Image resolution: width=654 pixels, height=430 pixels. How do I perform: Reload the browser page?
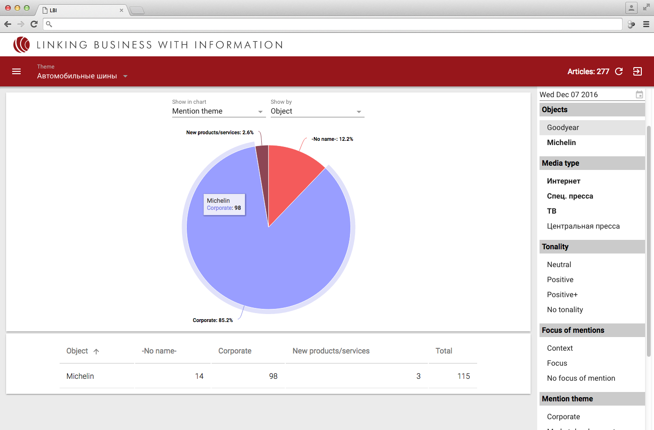(x=34, y=24)
